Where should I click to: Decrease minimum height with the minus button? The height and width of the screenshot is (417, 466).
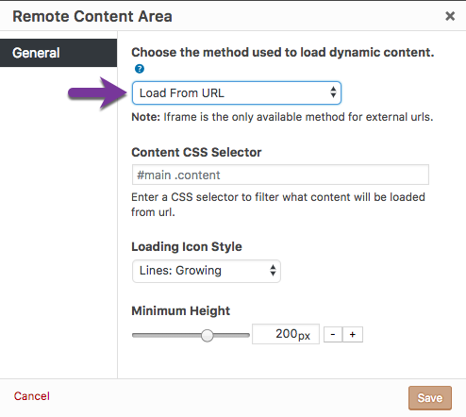[x=333, y=334]
